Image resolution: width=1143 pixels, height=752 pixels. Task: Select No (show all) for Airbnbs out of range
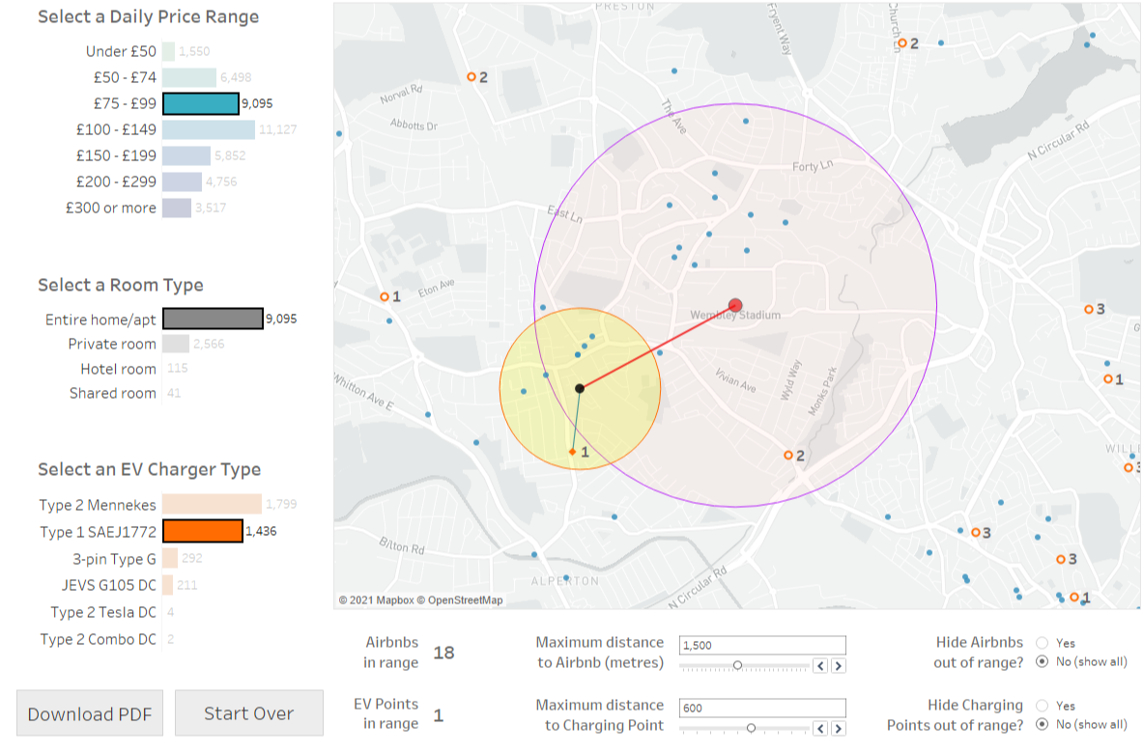(1042, 661)
